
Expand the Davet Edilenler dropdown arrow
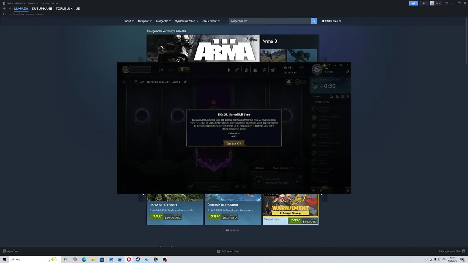pos(300,168)
